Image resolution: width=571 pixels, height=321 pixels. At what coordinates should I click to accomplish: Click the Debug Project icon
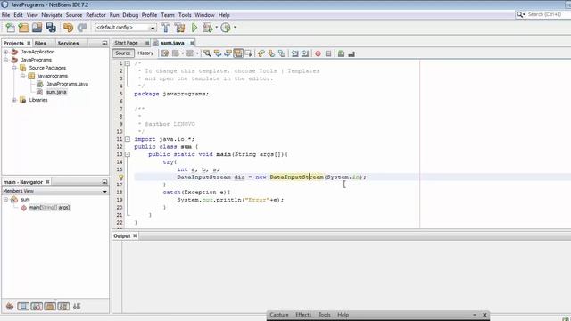[x=208, y=28]
